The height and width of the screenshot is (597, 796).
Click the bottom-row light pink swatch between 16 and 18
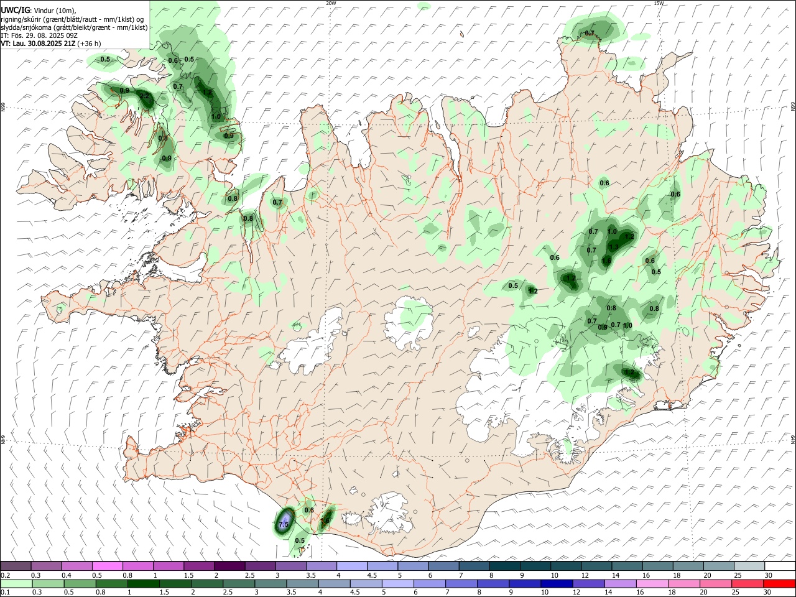[x=652, y=583]
